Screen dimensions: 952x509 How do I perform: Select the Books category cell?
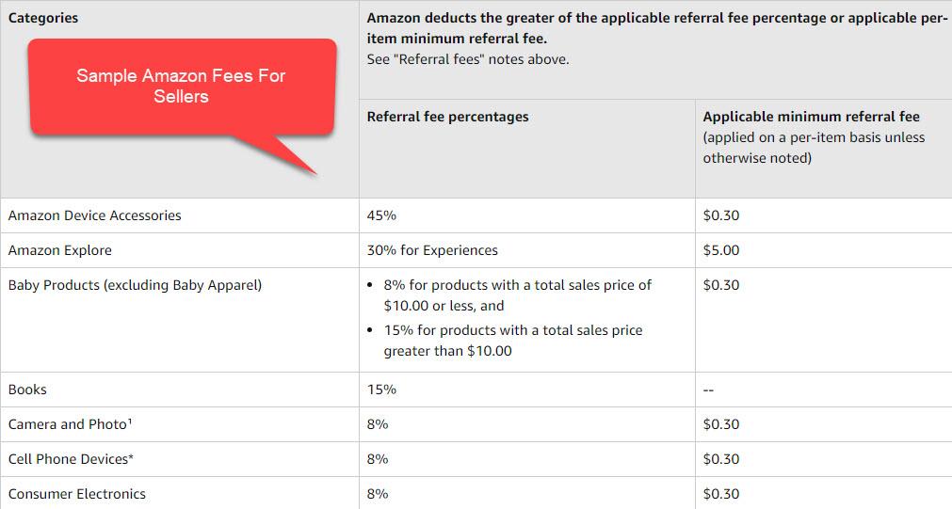(x=27, y=390)
